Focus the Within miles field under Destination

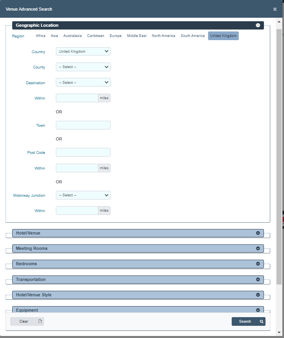(77, 98)
